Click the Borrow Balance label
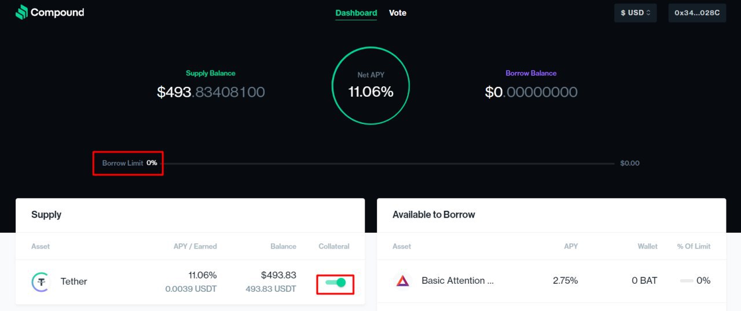Viewport: 741px width, 311px height. coord(531,73)
